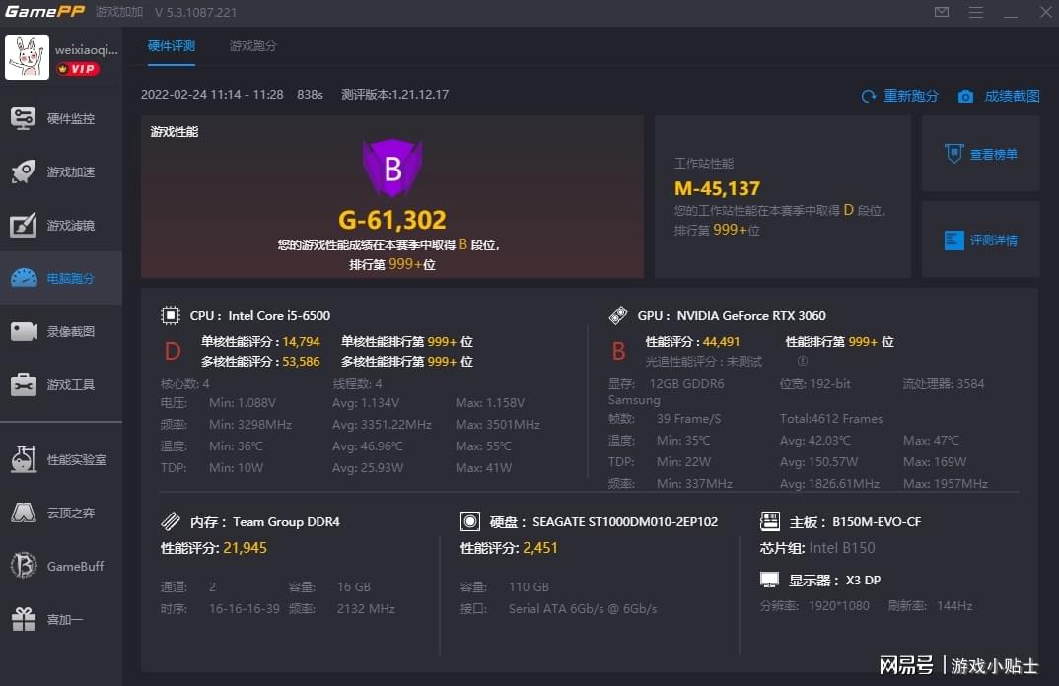Click the 12GB GDDR6 video memory value
Viewport: 1059px width, 686px height.
tap(686, 383)
